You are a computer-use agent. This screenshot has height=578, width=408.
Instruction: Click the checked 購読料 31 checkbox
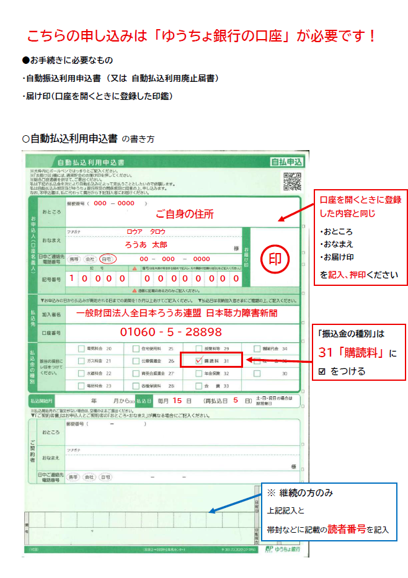(198, 361)
